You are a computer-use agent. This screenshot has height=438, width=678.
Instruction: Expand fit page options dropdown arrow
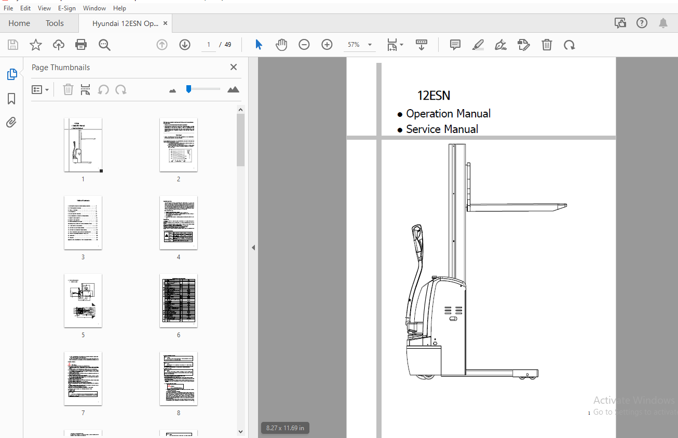(402, 45)
